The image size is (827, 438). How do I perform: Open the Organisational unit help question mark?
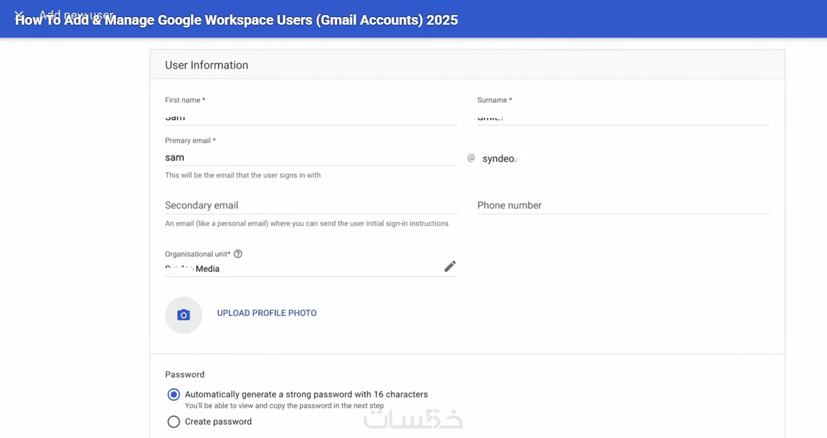point(238,254)
